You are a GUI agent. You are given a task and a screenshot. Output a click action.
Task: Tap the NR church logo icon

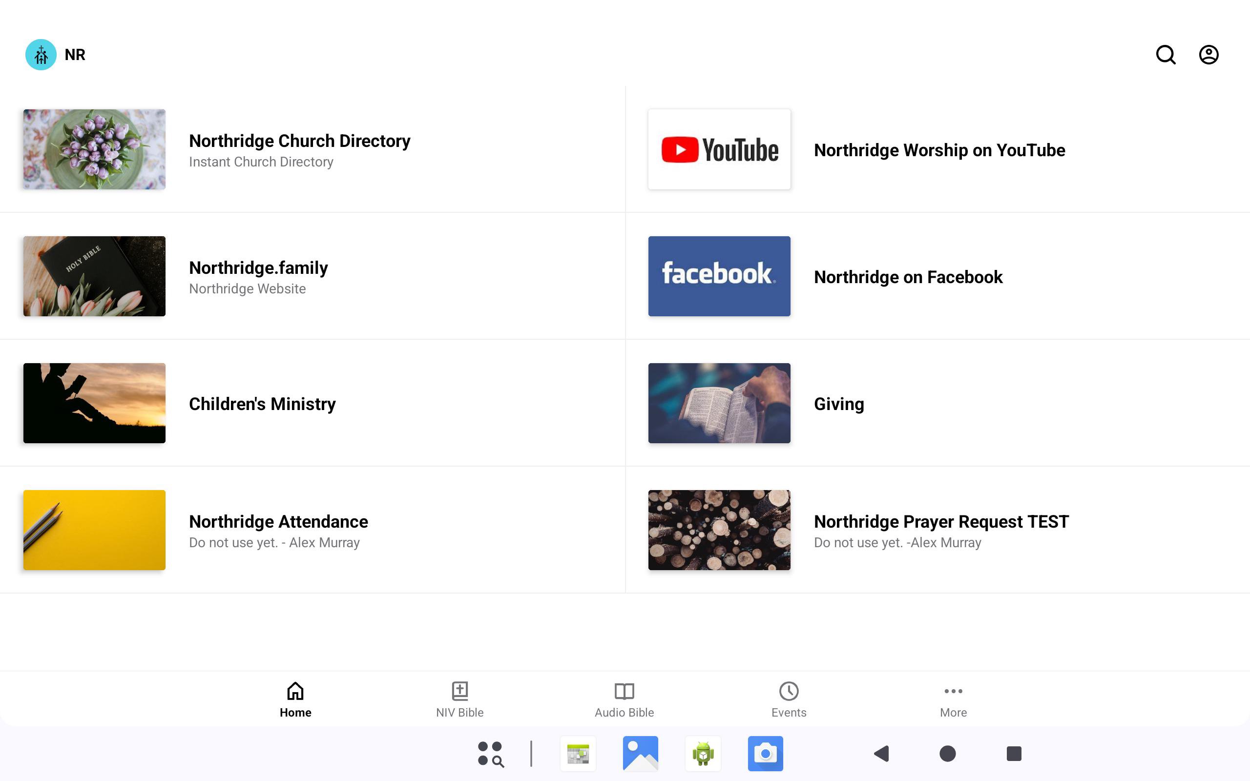pos(41,54)
